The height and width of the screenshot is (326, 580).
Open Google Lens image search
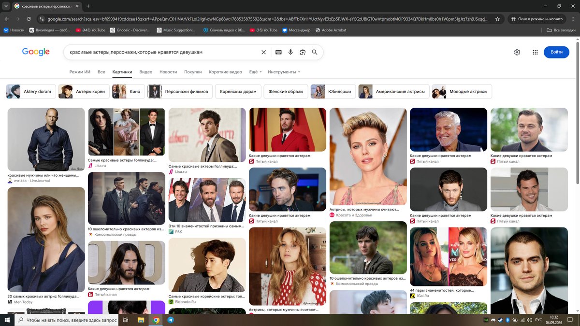coord(303,52)
